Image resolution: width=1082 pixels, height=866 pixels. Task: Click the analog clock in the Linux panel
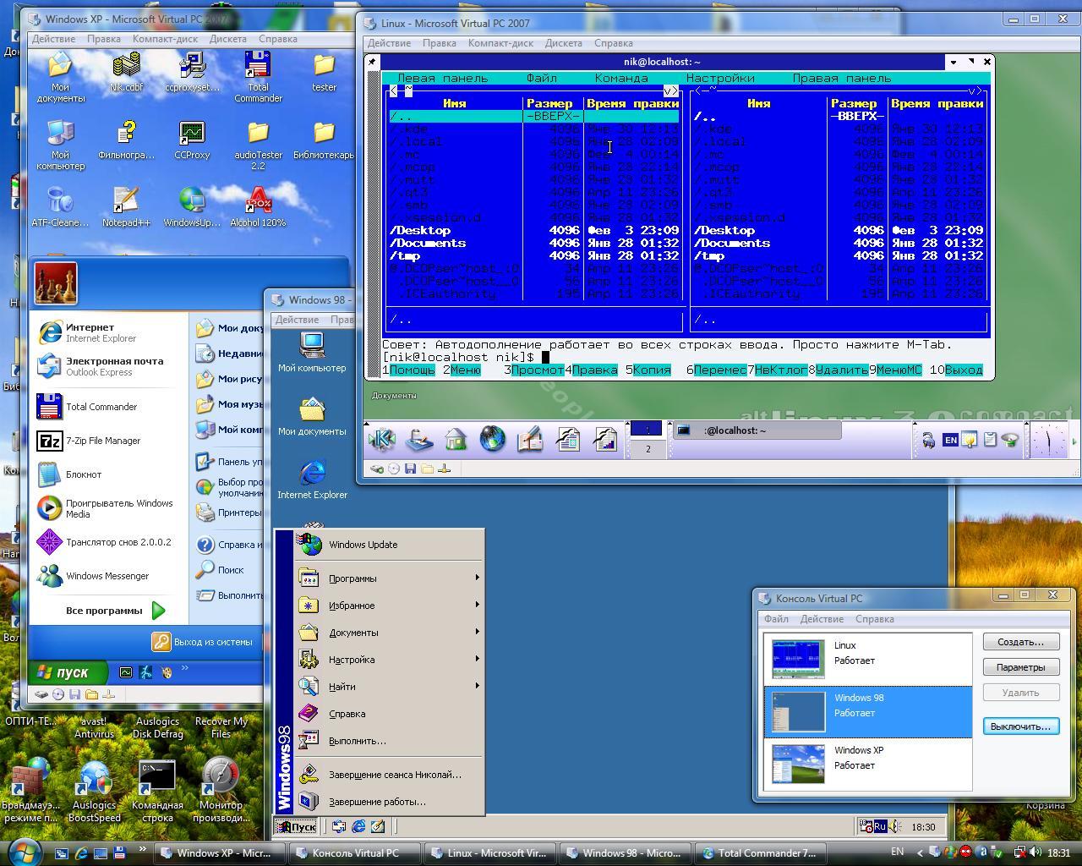[x=1048, y=440]
